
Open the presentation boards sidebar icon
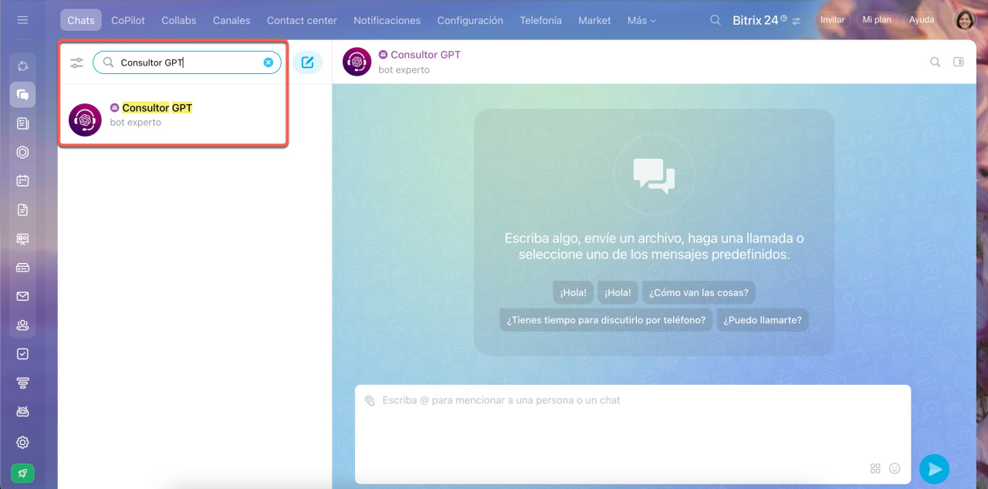22,238
